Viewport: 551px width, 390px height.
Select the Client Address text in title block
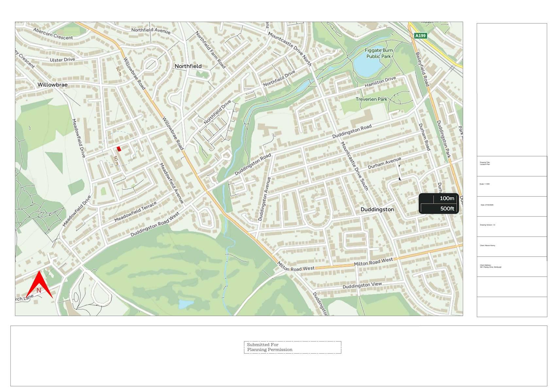tap(491, 266)
